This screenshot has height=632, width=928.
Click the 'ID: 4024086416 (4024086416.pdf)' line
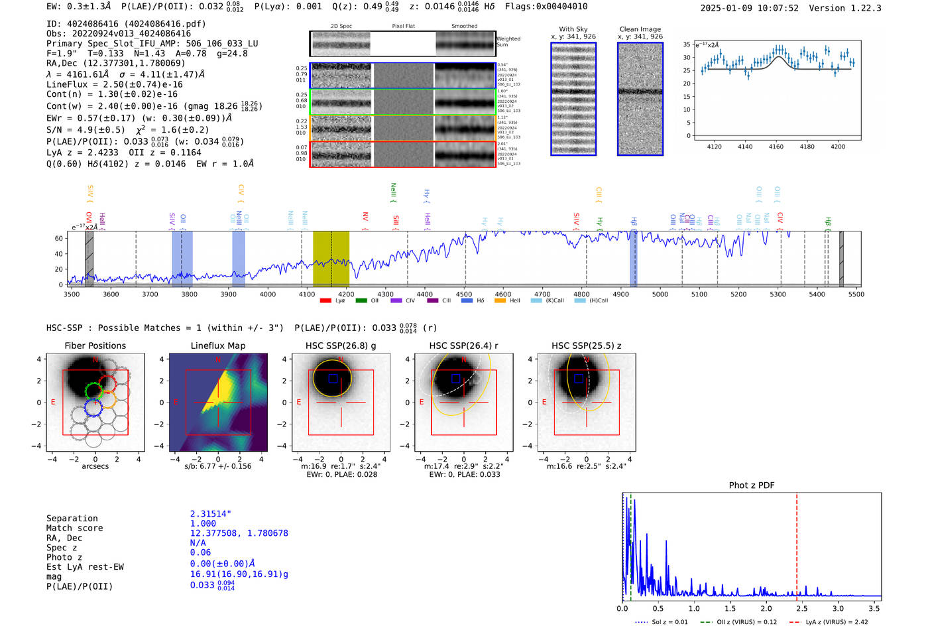(126, 24)
